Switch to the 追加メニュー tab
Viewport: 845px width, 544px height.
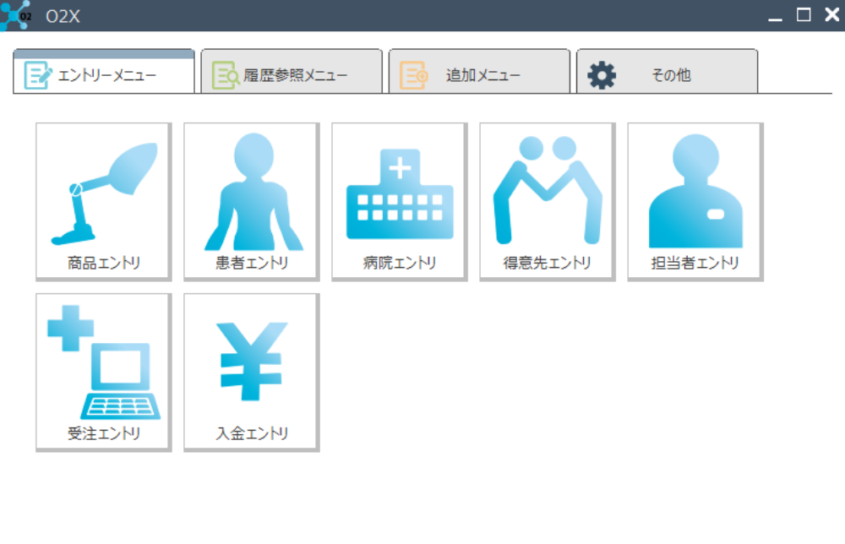477,73
